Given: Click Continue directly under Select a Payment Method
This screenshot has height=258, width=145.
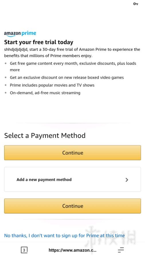Looking at the screenshot, I should click(x=72, y=153).
